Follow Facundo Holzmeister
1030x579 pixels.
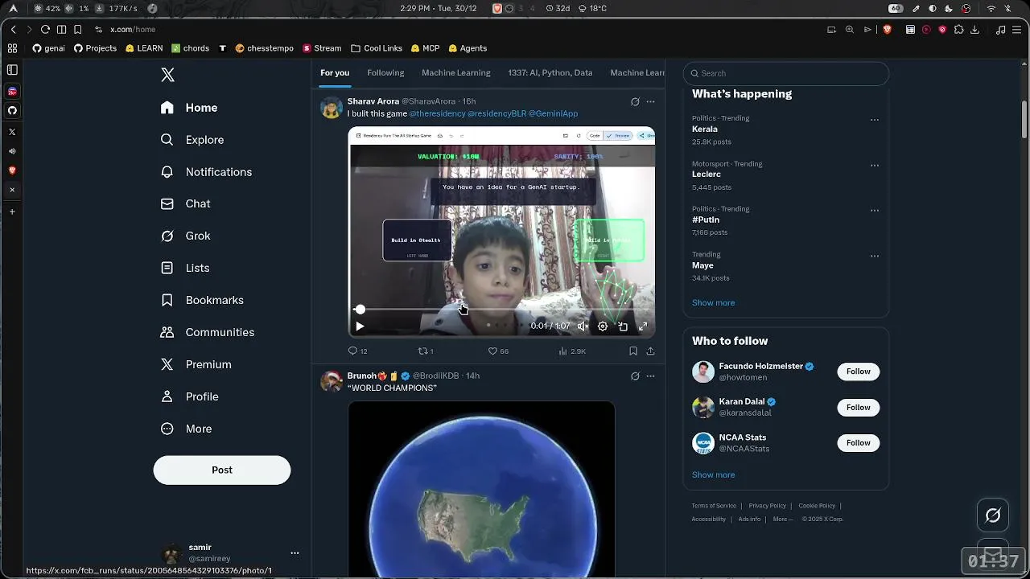[x=858, y=372]
